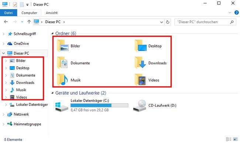Switch to large thumbnails view in status bar
Screen dimensions: 240x143
pyautogui.click(x=235, y=139)
